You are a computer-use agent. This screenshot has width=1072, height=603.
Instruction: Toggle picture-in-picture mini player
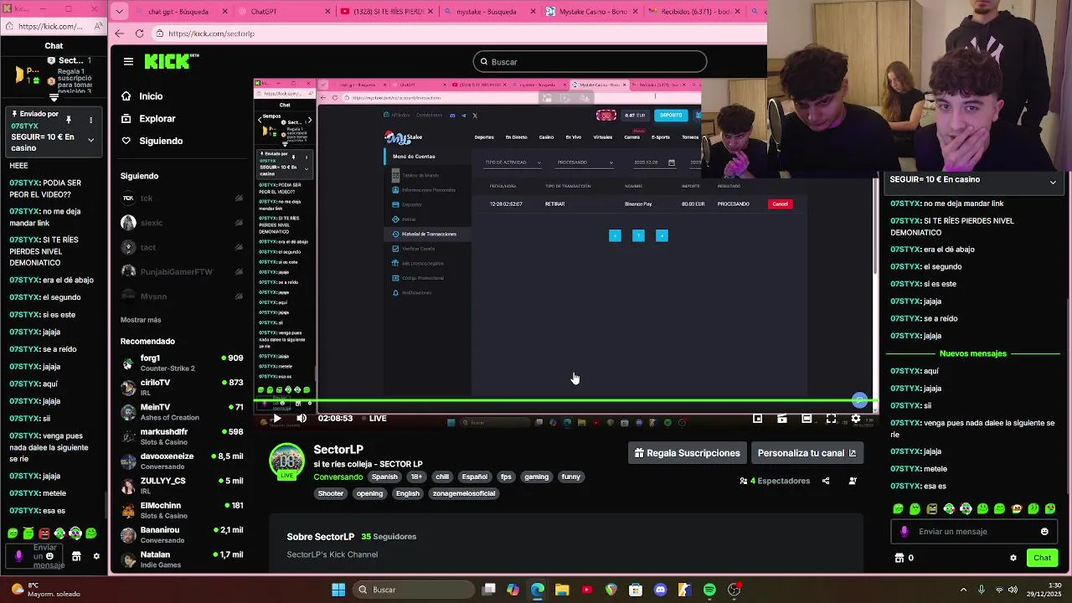coord(757,418)
